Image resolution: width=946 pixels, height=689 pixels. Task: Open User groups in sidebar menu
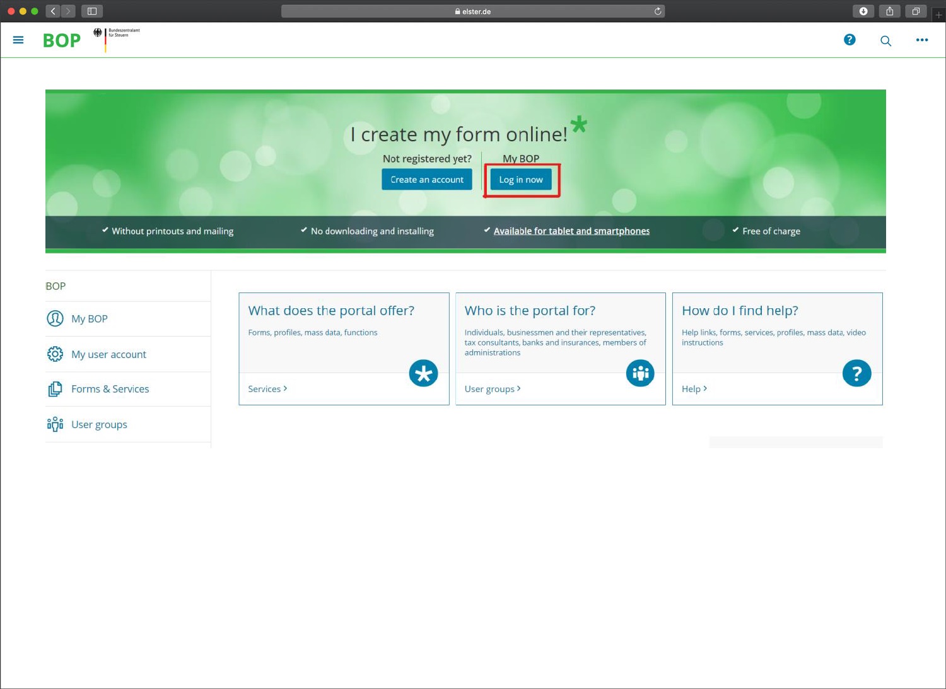pos(99,424)
